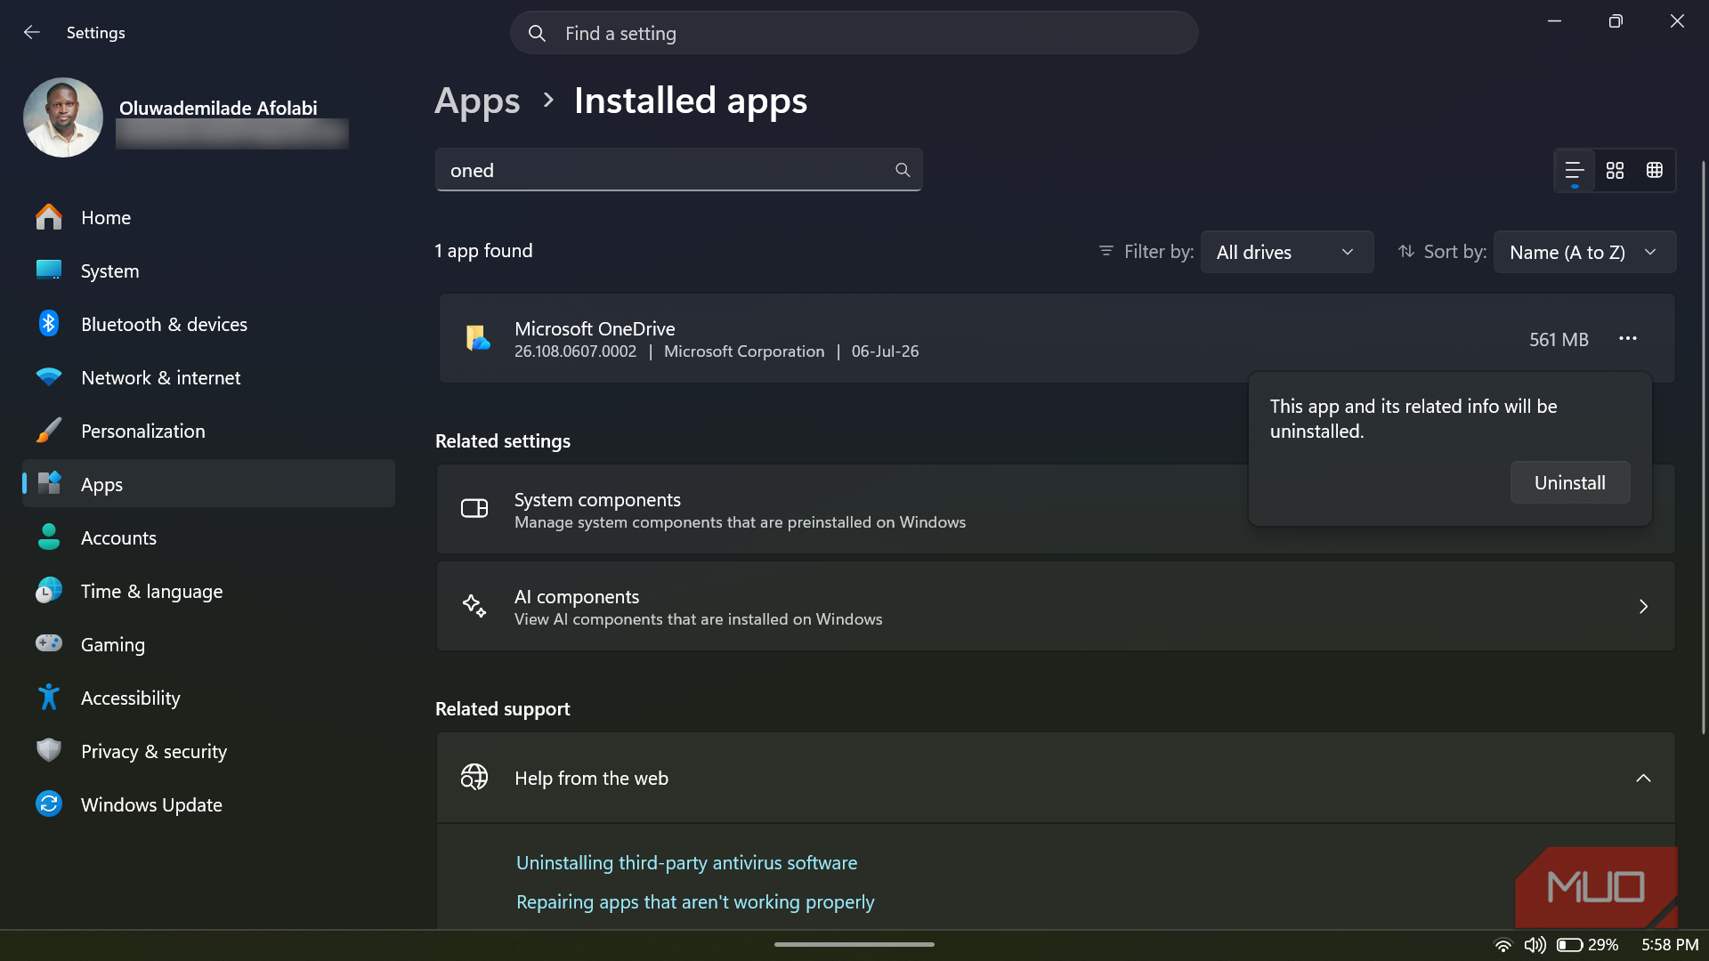Open System settings
1709x961 pixels.
click(x=208, y=271)
